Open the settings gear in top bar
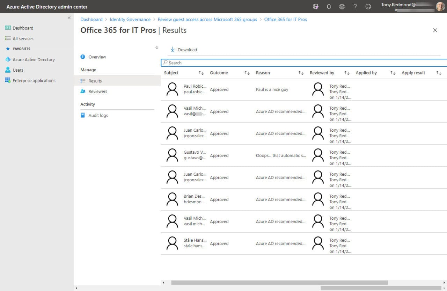 point(342,7)
